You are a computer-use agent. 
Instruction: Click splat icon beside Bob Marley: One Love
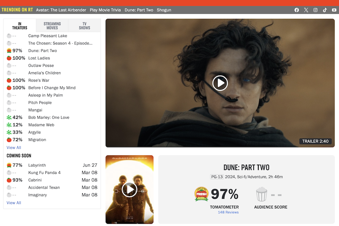(x=9, y=117)
